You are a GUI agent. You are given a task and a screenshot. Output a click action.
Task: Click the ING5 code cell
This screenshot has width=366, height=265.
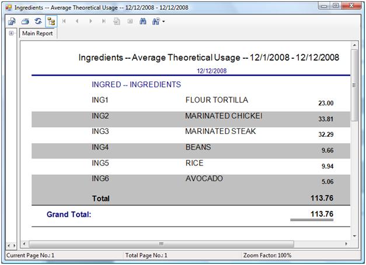pos(100,163)
